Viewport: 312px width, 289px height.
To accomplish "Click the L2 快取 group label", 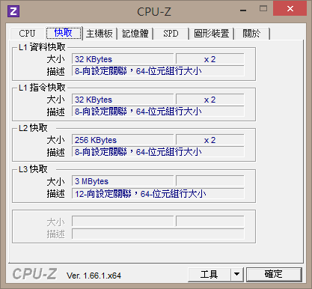I will [x=33, y=128].
